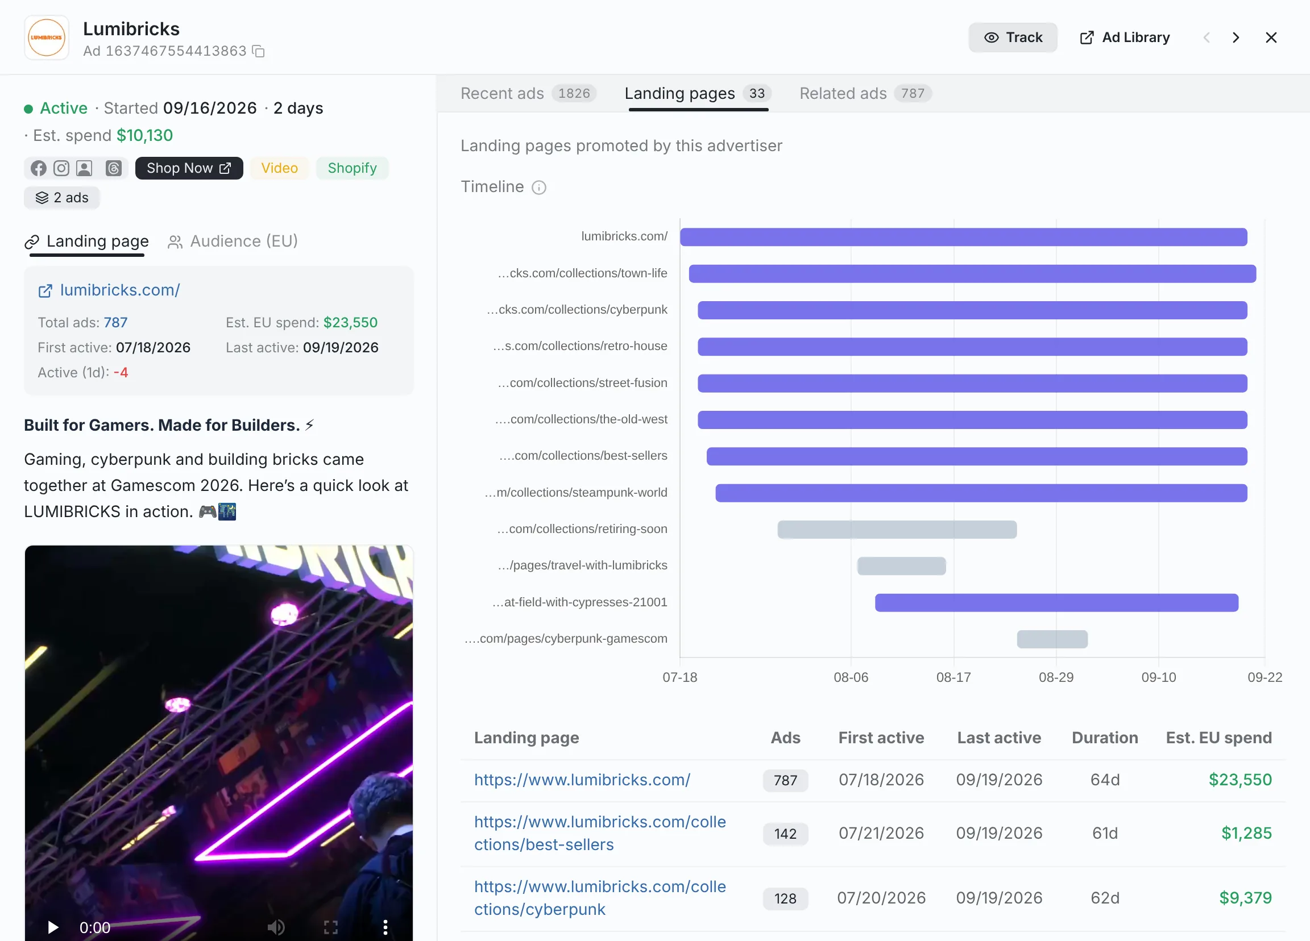Switch to the Audience (EU) tab
Screen dimensions: 1310x941
coord(233,242)
